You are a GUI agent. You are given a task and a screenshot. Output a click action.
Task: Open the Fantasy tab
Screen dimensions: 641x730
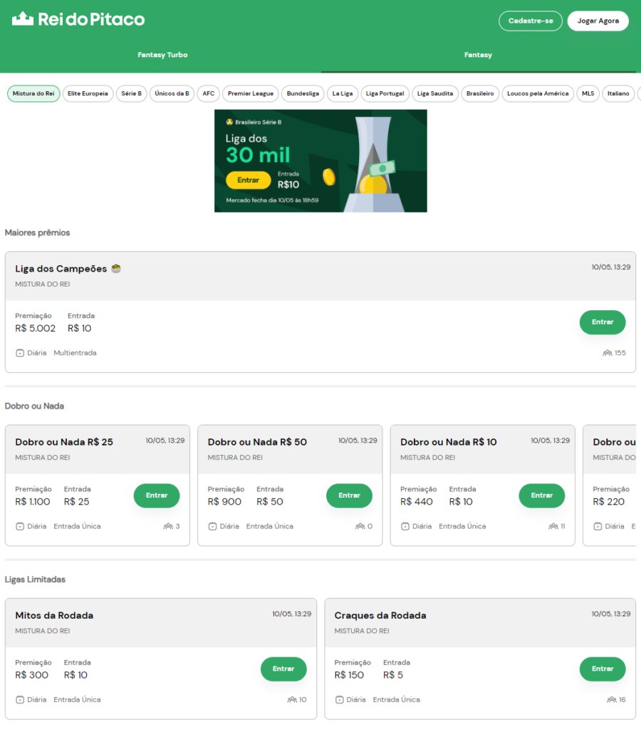[478, 55]
